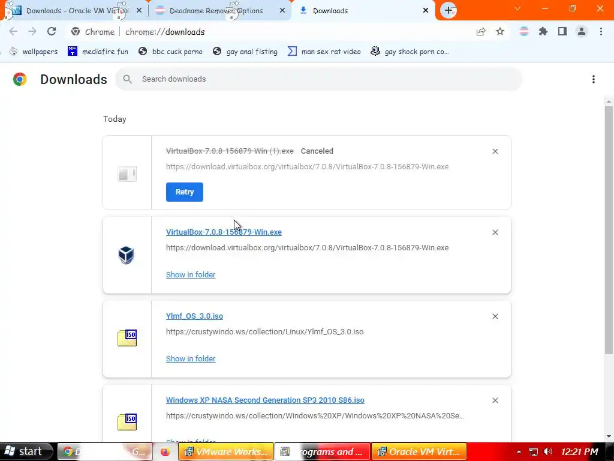Open the Windows start button
Screen dimensions: 614x461
pyautogui.click(x=26, y=451)
